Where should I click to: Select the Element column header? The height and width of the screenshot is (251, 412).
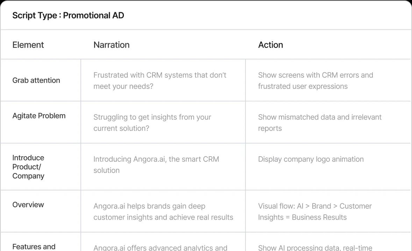coord(28,45)
